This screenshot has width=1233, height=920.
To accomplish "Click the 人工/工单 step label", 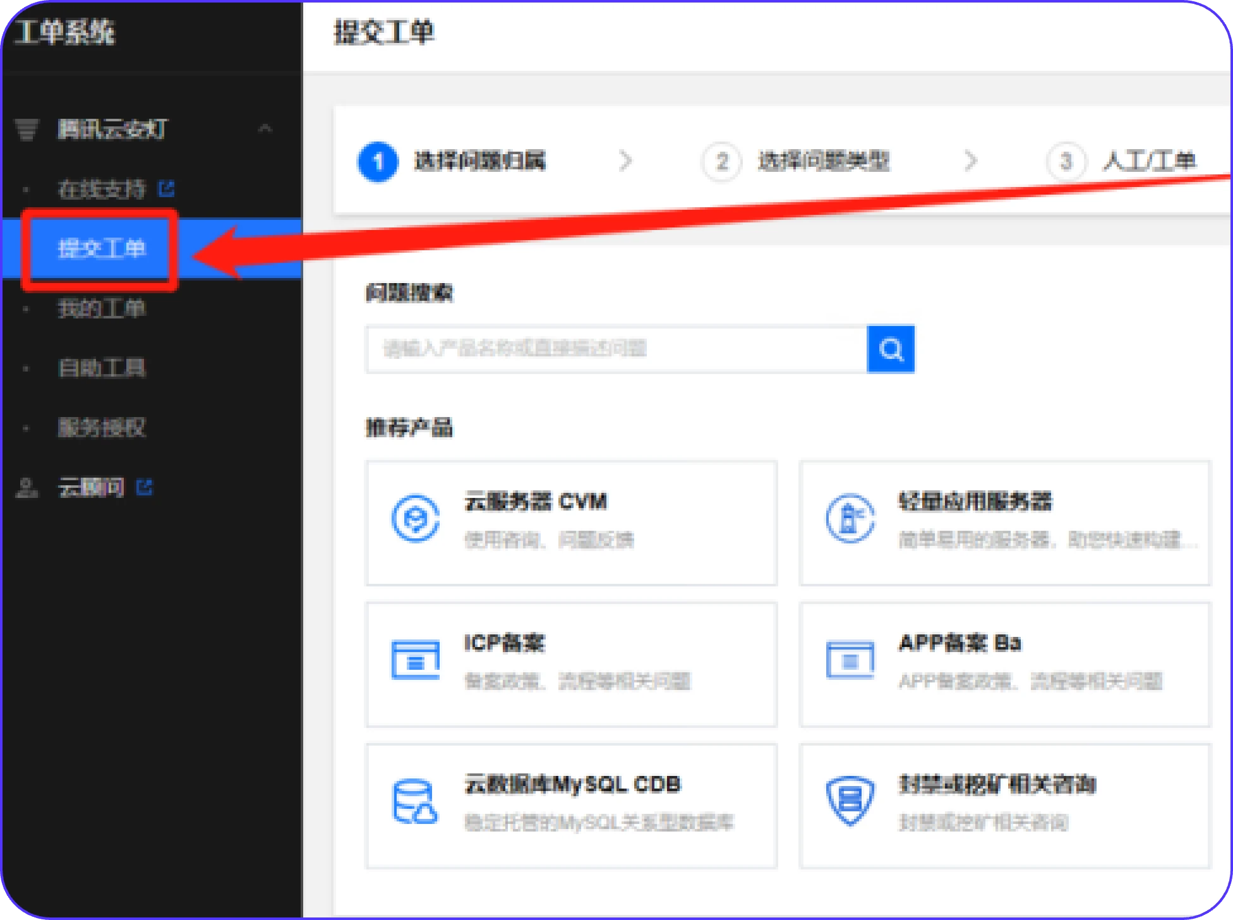I will pyautogui.click(x=1149, y=162).
